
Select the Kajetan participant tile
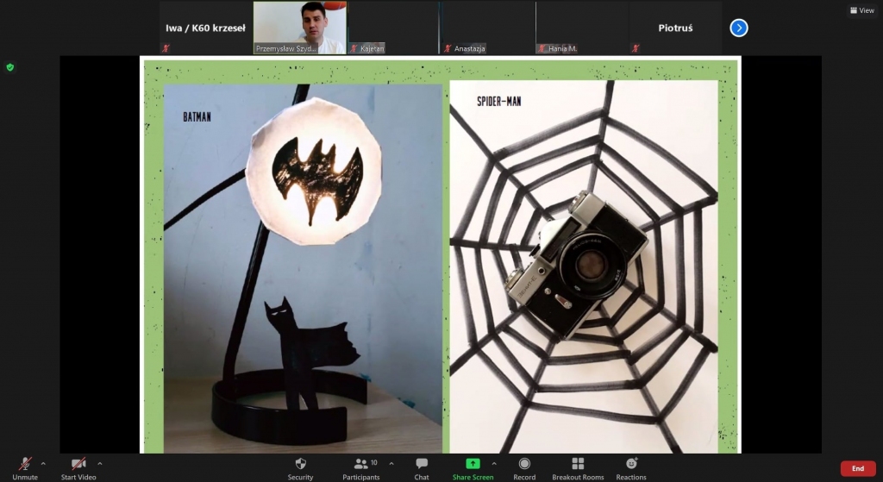[x=393, y=28]
